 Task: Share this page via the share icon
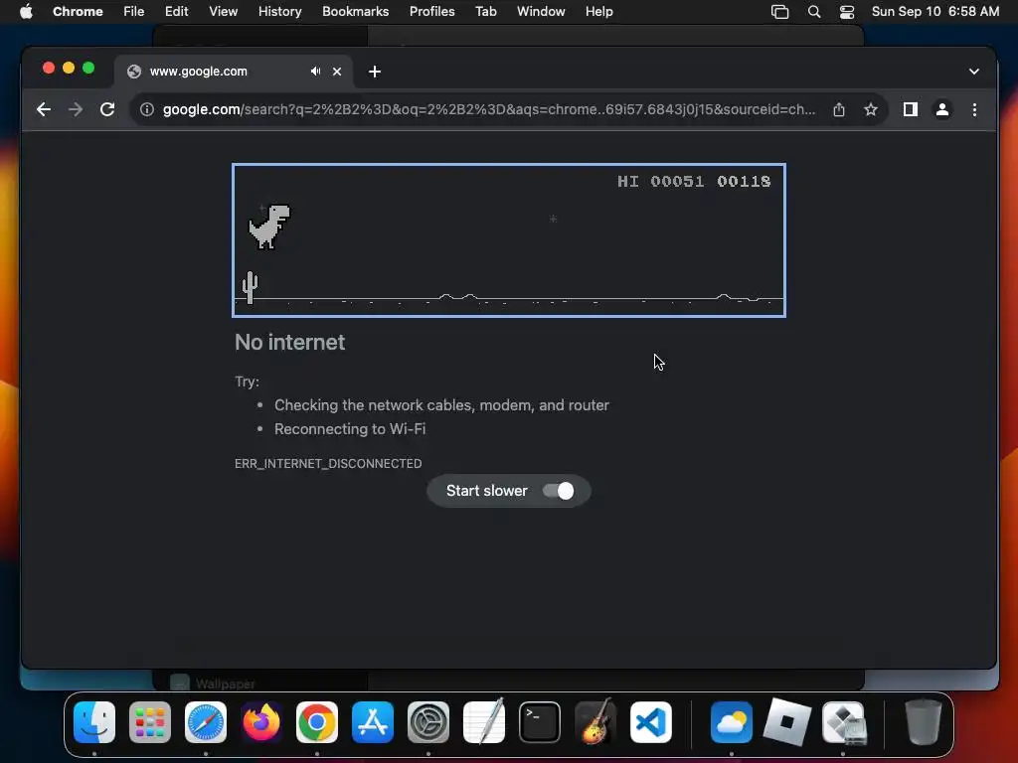[839, 109]
